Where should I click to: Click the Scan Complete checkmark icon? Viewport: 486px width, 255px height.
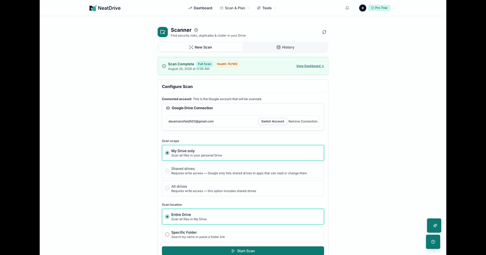(x=164, y=66)
